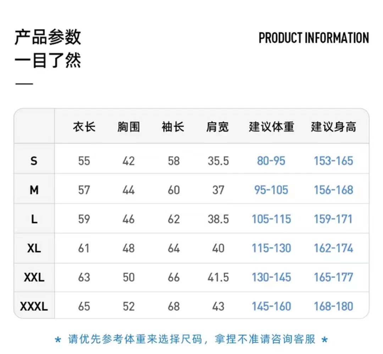Click sleeve value 58 in S row

click(x=174, y=161)
